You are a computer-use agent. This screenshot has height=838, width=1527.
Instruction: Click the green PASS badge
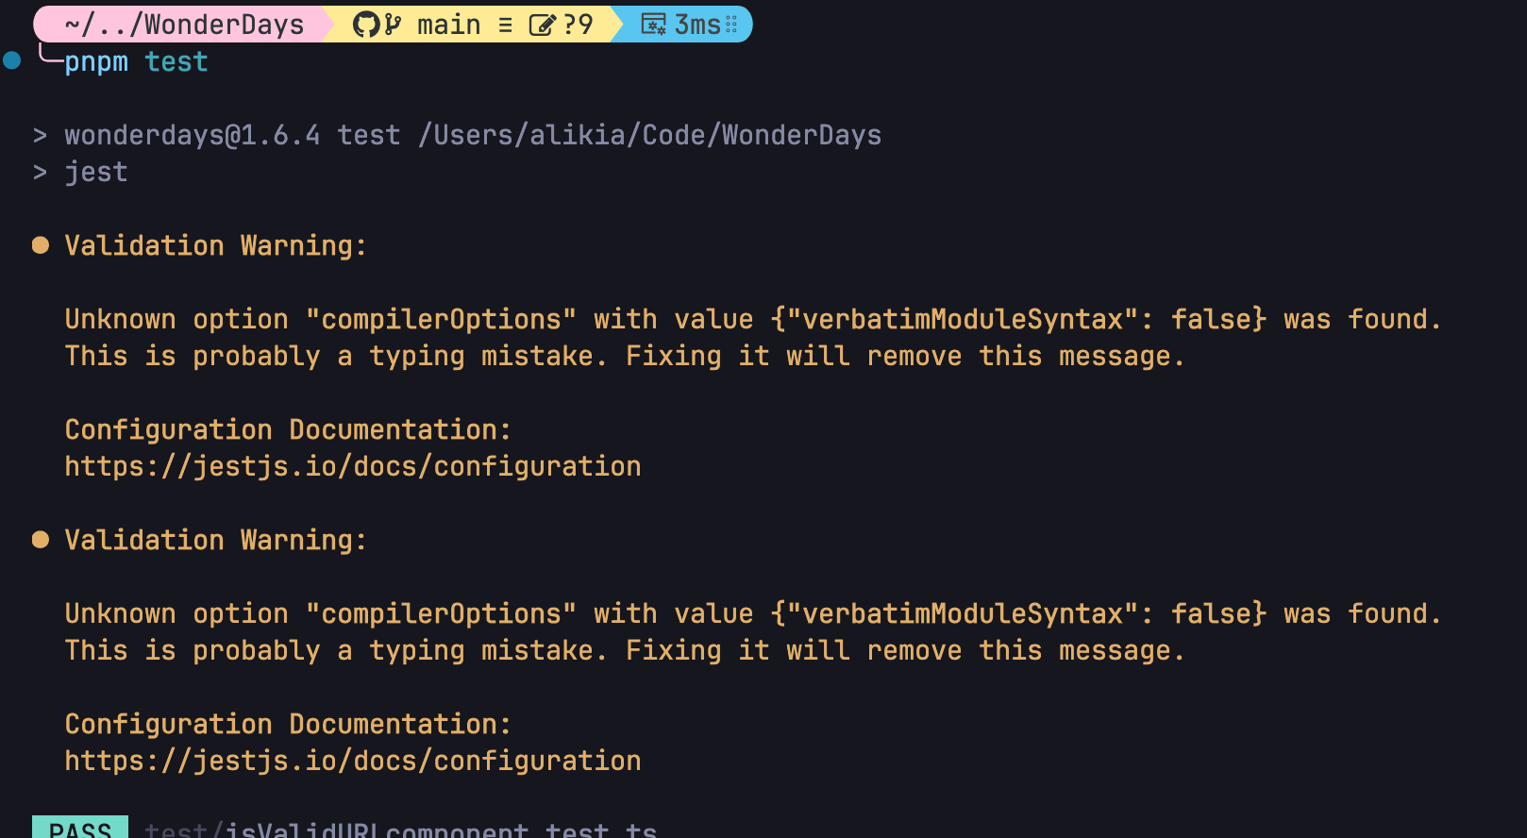point(80,828)
